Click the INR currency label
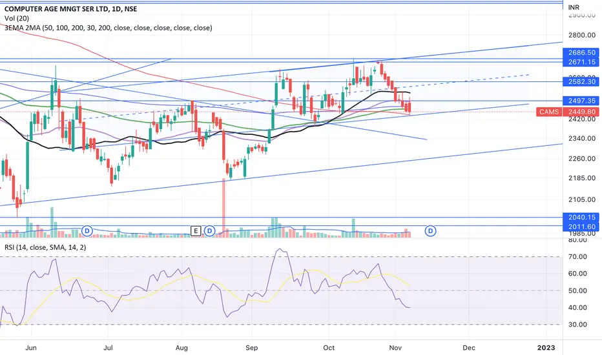602x355 pixels. tap(574, 7)
